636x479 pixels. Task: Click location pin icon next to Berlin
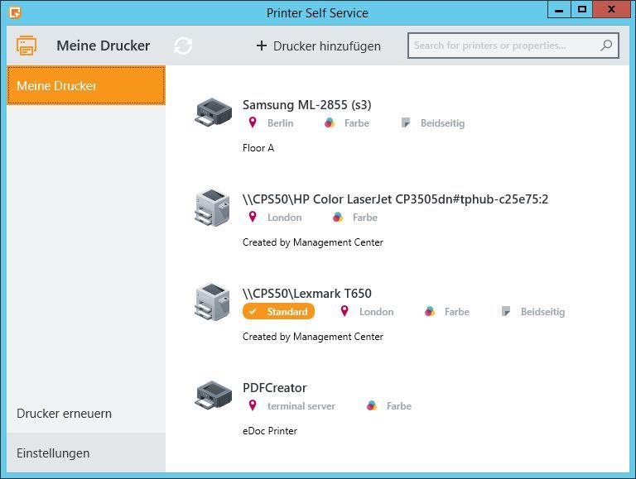253,122
